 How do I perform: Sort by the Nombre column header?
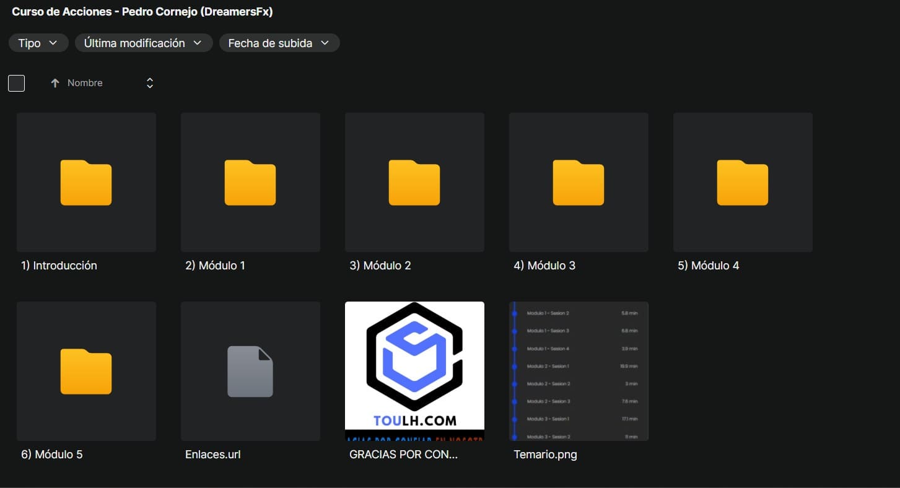pos(85,83)
